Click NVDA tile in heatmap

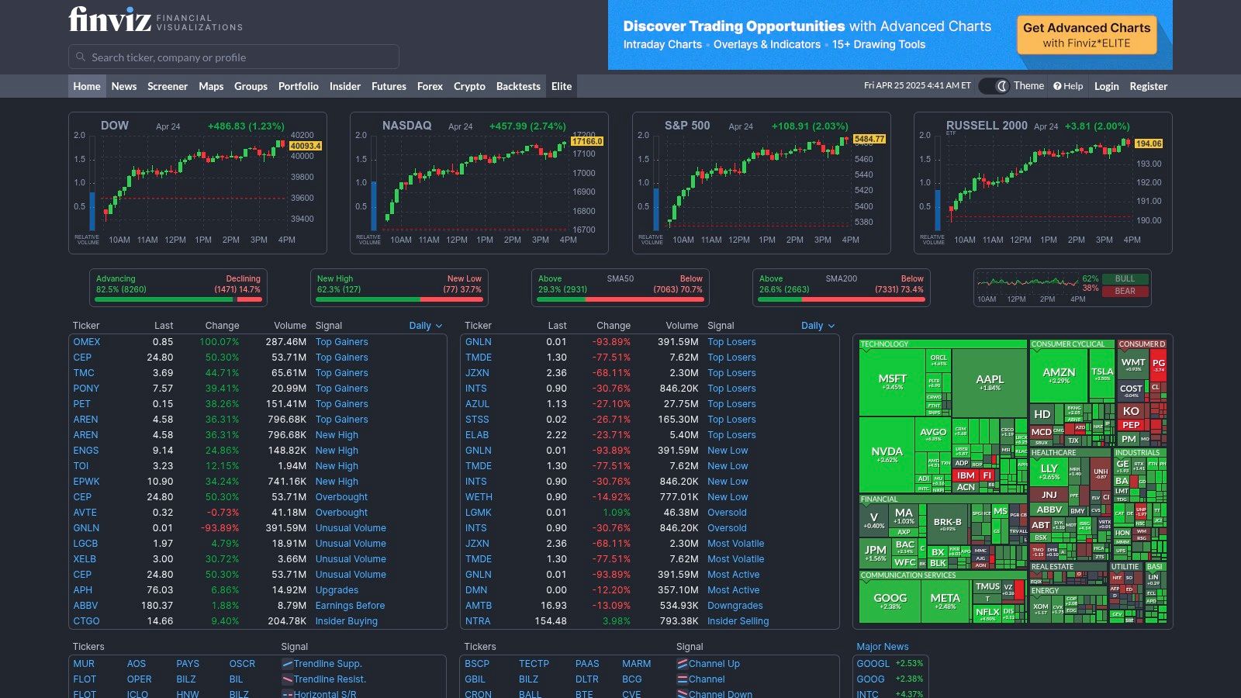point(887,454)
